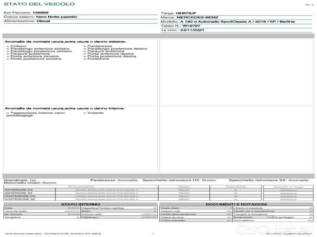Click 'Parafango posteriore destro' anomaly entry
This screenshot has height=237, width=317.
tap(117, 49)
